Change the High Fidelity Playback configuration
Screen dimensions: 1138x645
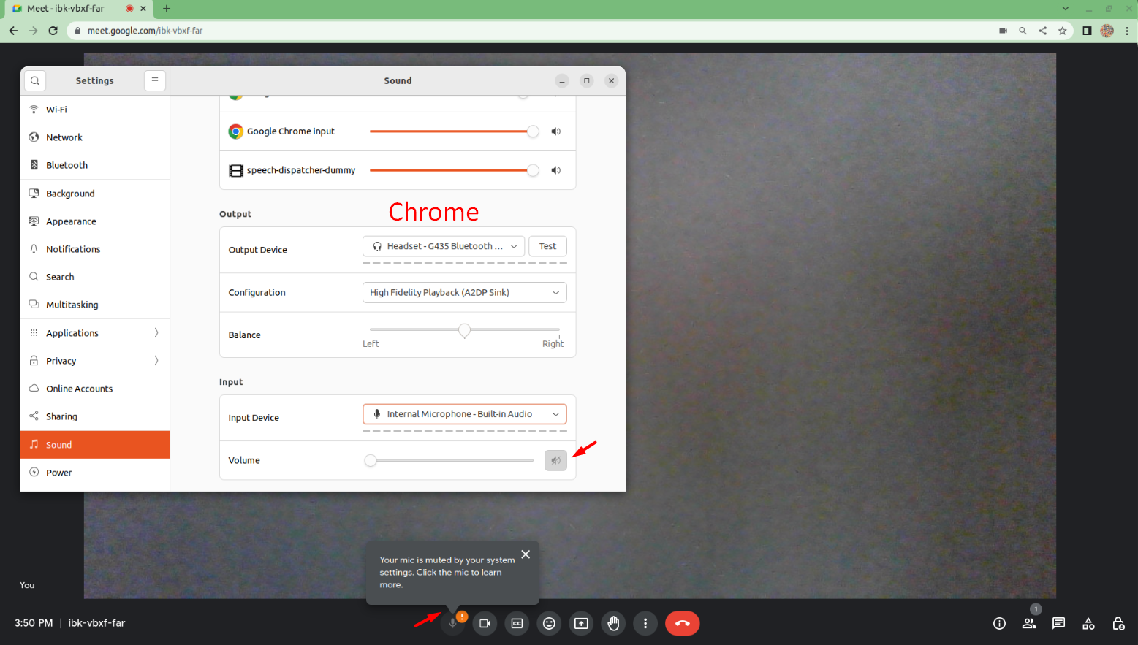click(x=464, y=292)
